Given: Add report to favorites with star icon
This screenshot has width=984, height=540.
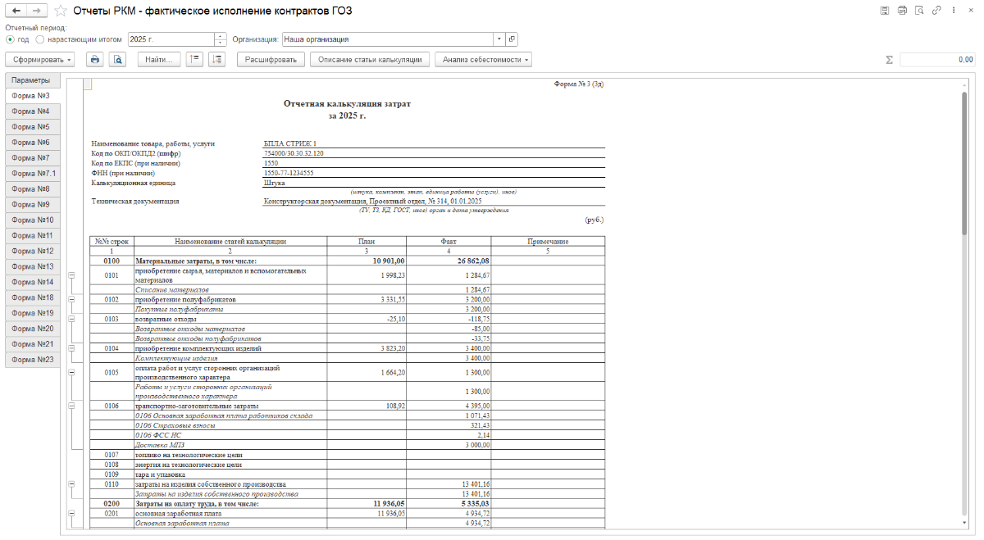Looking at the screenshot, I should tap(61, 11).
